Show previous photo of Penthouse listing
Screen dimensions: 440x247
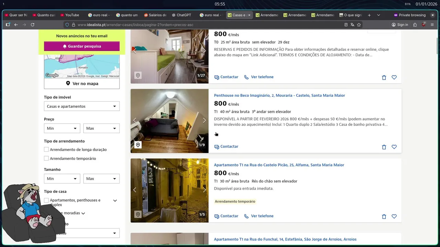point(135,120)
